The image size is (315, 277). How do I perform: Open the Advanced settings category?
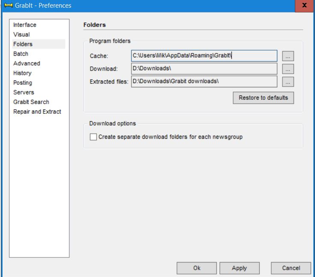(x=27, y=63)
